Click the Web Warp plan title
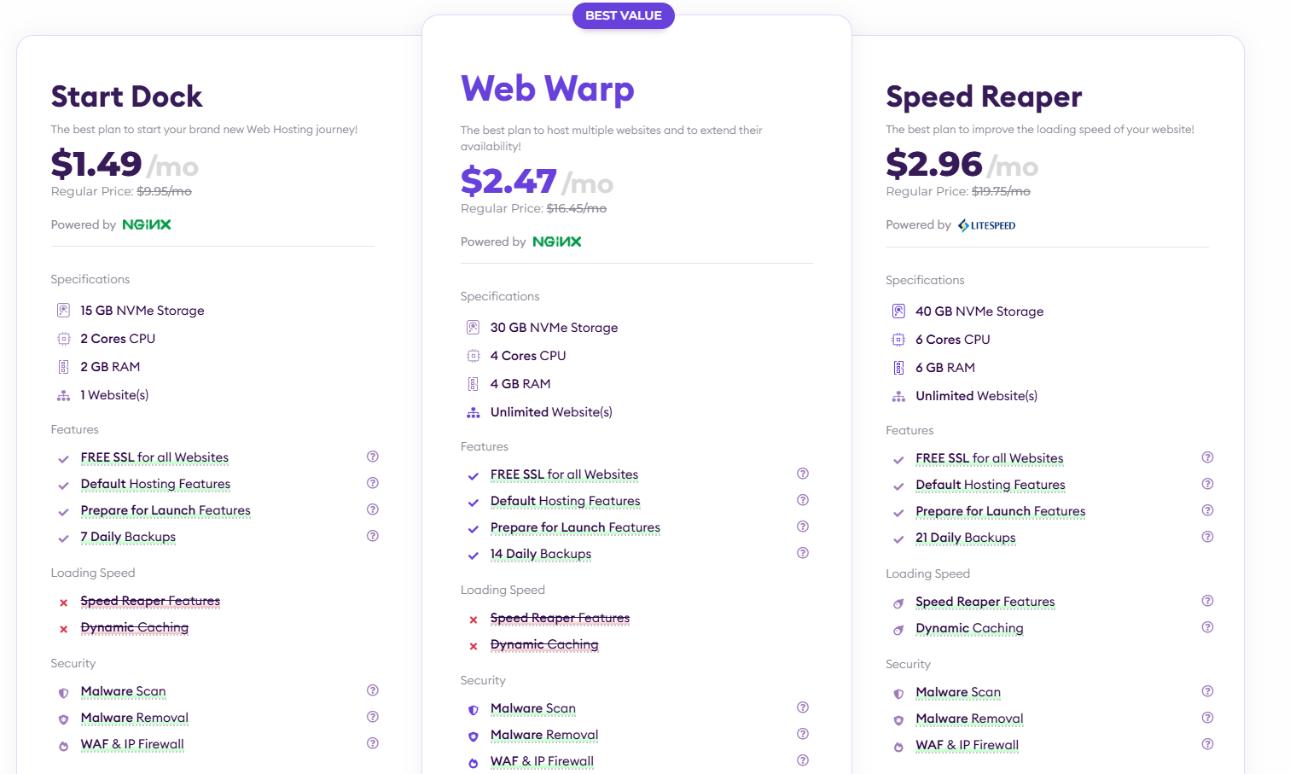1290x774 pixels. tap(547, 89)
